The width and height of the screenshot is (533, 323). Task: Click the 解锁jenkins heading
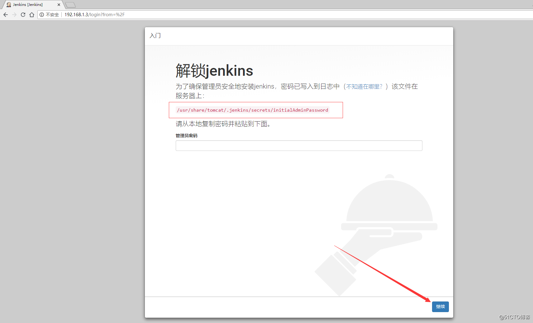pos(214,70)
